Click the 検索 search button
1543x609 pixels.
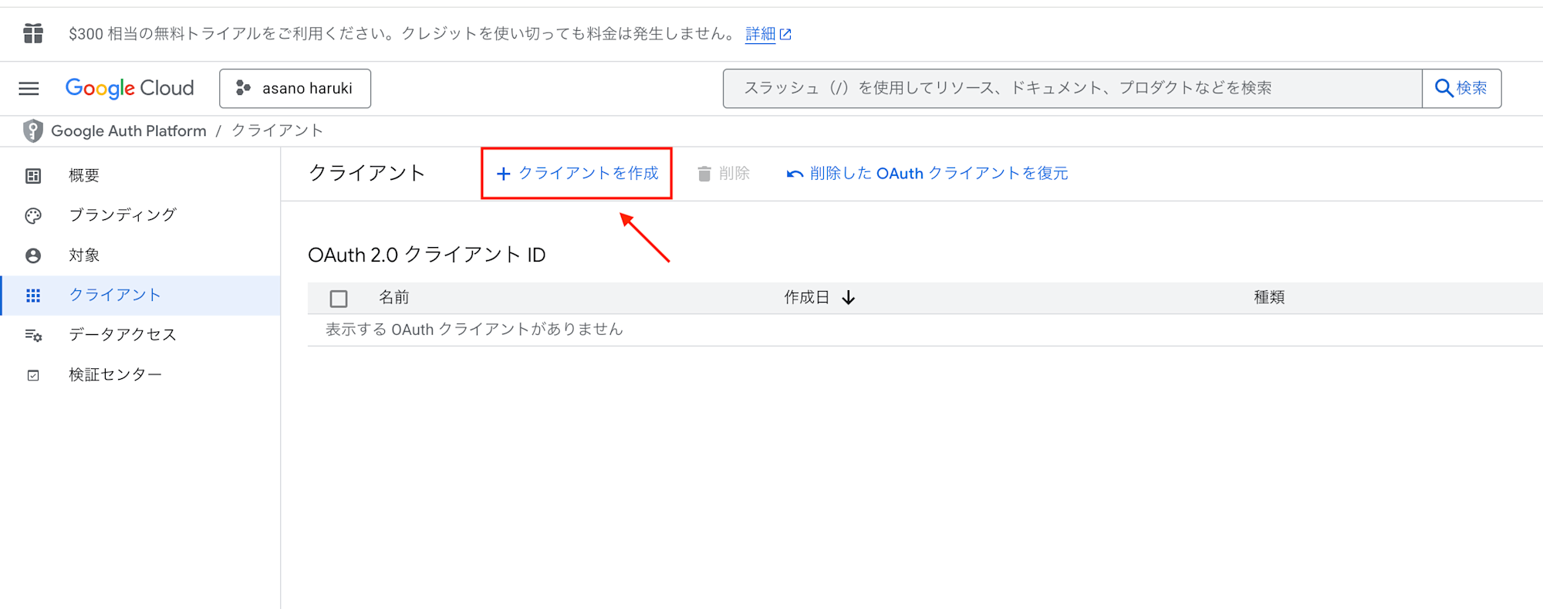[1461, 89]
